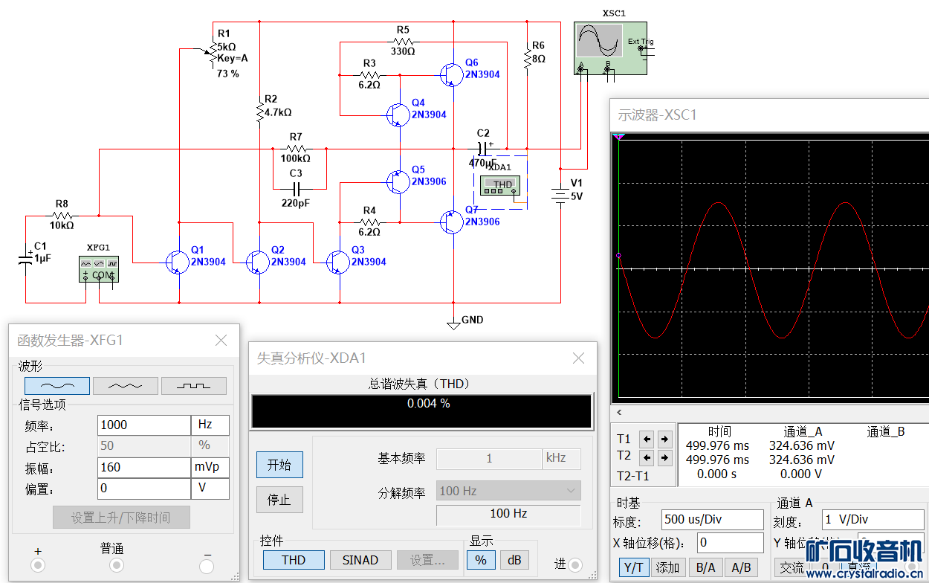Click the 进 input terminal on analyzer
Image resolution: width=929 pixels, height=583 pixels.
[575, 565]
